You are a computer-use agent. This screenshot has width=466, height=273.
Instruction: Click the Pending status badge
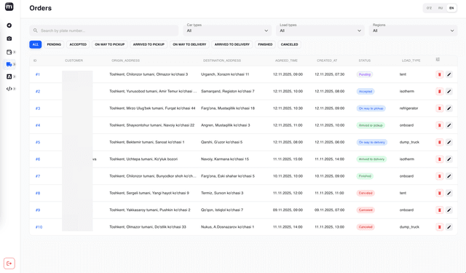(x=365, y=74)
